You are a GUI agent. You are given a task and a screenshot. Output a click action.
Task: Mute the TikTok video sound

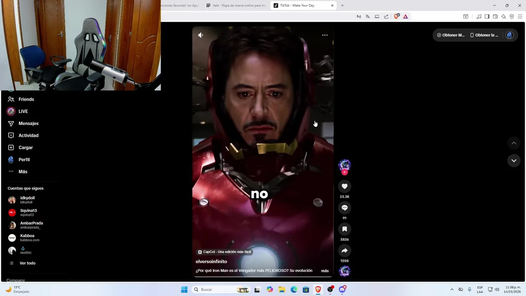coord(201,35)
